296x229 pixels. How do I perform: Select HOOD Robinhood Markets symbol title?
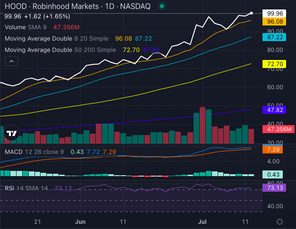(x=77, y=7)
